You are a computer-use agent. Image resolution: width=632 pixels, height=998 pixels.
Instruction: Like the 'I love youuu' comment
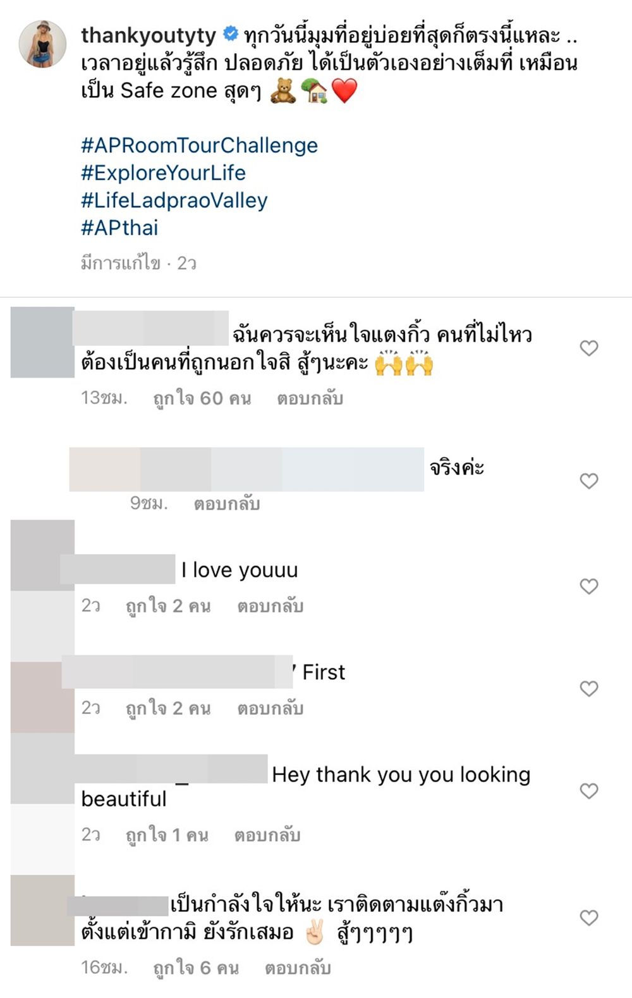pos(589,586)
